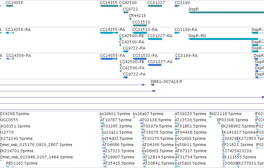Image resolution: width=264 pixels, height=168 pixels.
Task: Click the CG31327-PA protein label
Action: pyautogui.click(x=160, y=62)
